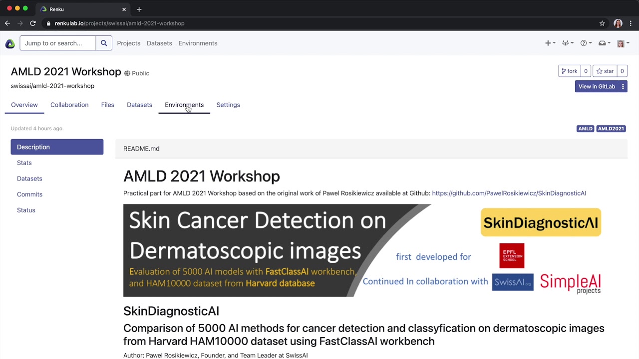Click the Chrome profile avatar icon

point(618,23)
